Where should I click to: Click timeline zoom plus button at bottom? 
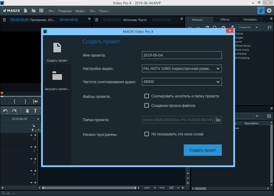[183, 188]
